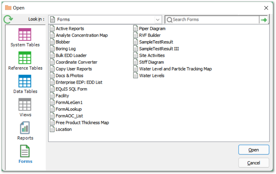This screenshot has height=174, width=276.
Task: Expand the Look in dropdown
Action: (158, 20)
